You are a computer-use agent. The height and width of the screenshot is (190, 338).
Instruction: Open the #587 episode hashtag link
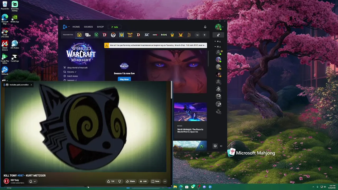[21, 175]
